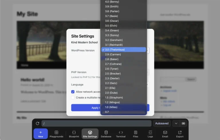Open Site Settings toolbar item

pos(90,134)
